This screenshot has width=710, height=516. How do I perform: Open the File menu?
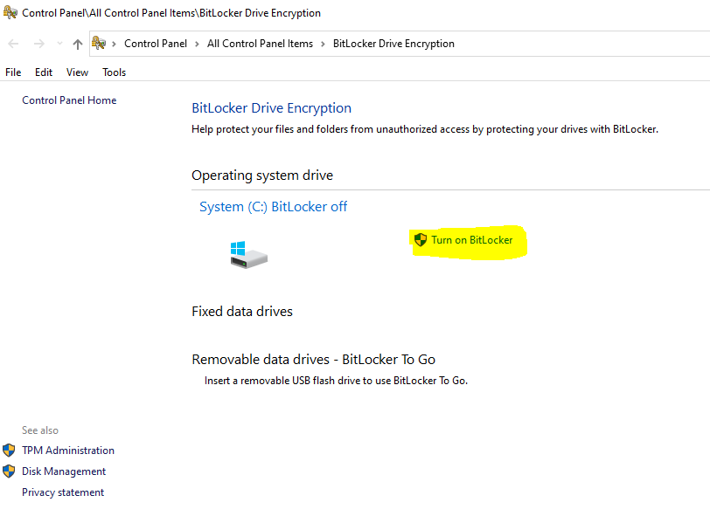click(13, 72)
